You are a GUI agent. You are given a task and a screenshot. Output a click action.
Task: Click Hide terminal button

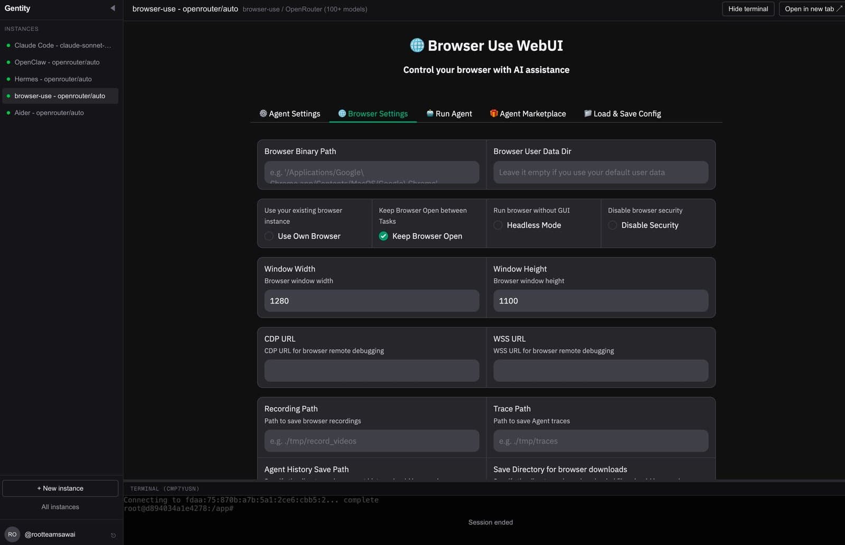(748, 9)
